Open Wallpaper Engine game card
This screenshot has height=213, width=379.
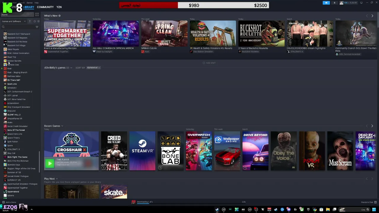coord(227,151)
